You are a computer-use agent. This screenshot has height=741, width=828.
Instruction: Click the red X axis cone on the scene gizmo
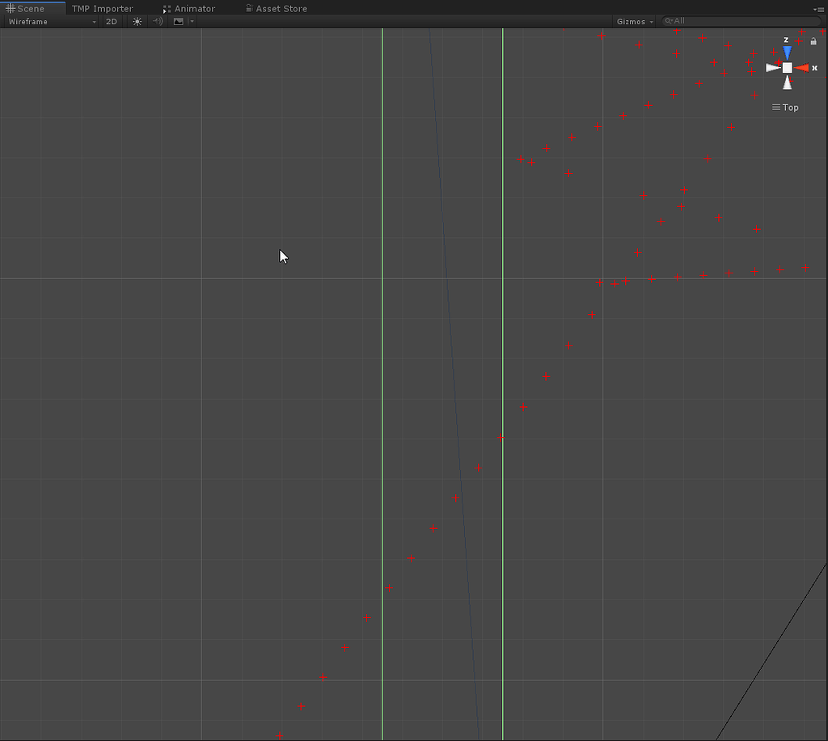[x=802, y=68]
